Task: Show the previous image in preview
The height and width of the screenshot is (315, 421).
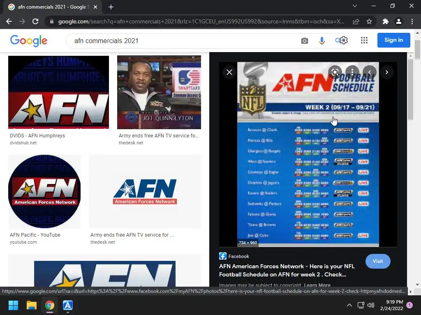Action: (370, 72)
